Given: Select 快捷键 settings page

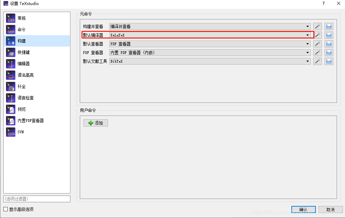Looking at the screenshot, I should pos(37,52).
